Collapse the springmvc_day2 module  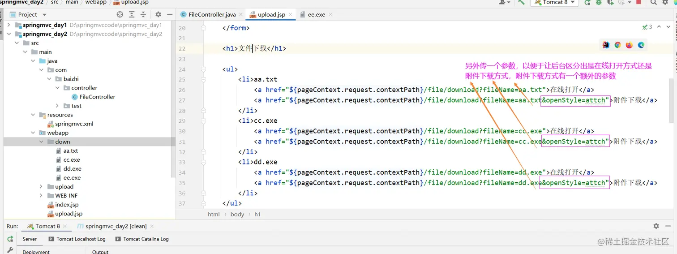[x=9, y=34]
